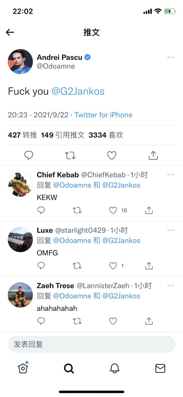Tap the back arrow icon
Screen dimensions: 183x397
[10, 32]
